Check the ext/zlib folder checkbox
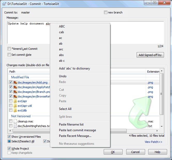This screenshot has width=172, height=160. 11,110
